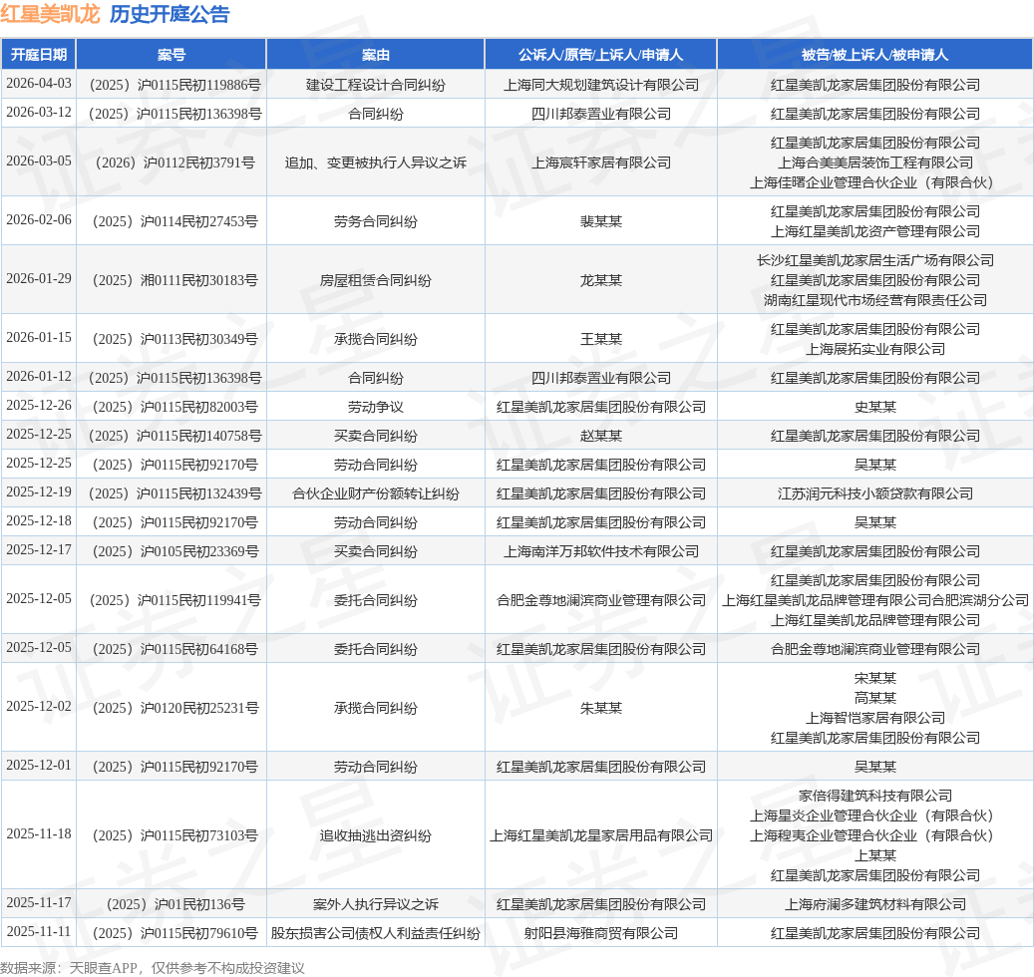The image size is (1034, 977).
Task: Select case number (2025)沪0113民初30349号
Action: pyautogui.click(x=174, y=339)
